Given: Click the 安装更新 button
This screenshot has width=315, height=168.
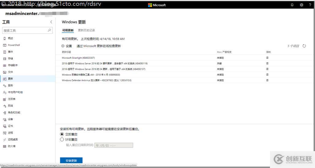Looking at the screenshot, I should (71, 160).
